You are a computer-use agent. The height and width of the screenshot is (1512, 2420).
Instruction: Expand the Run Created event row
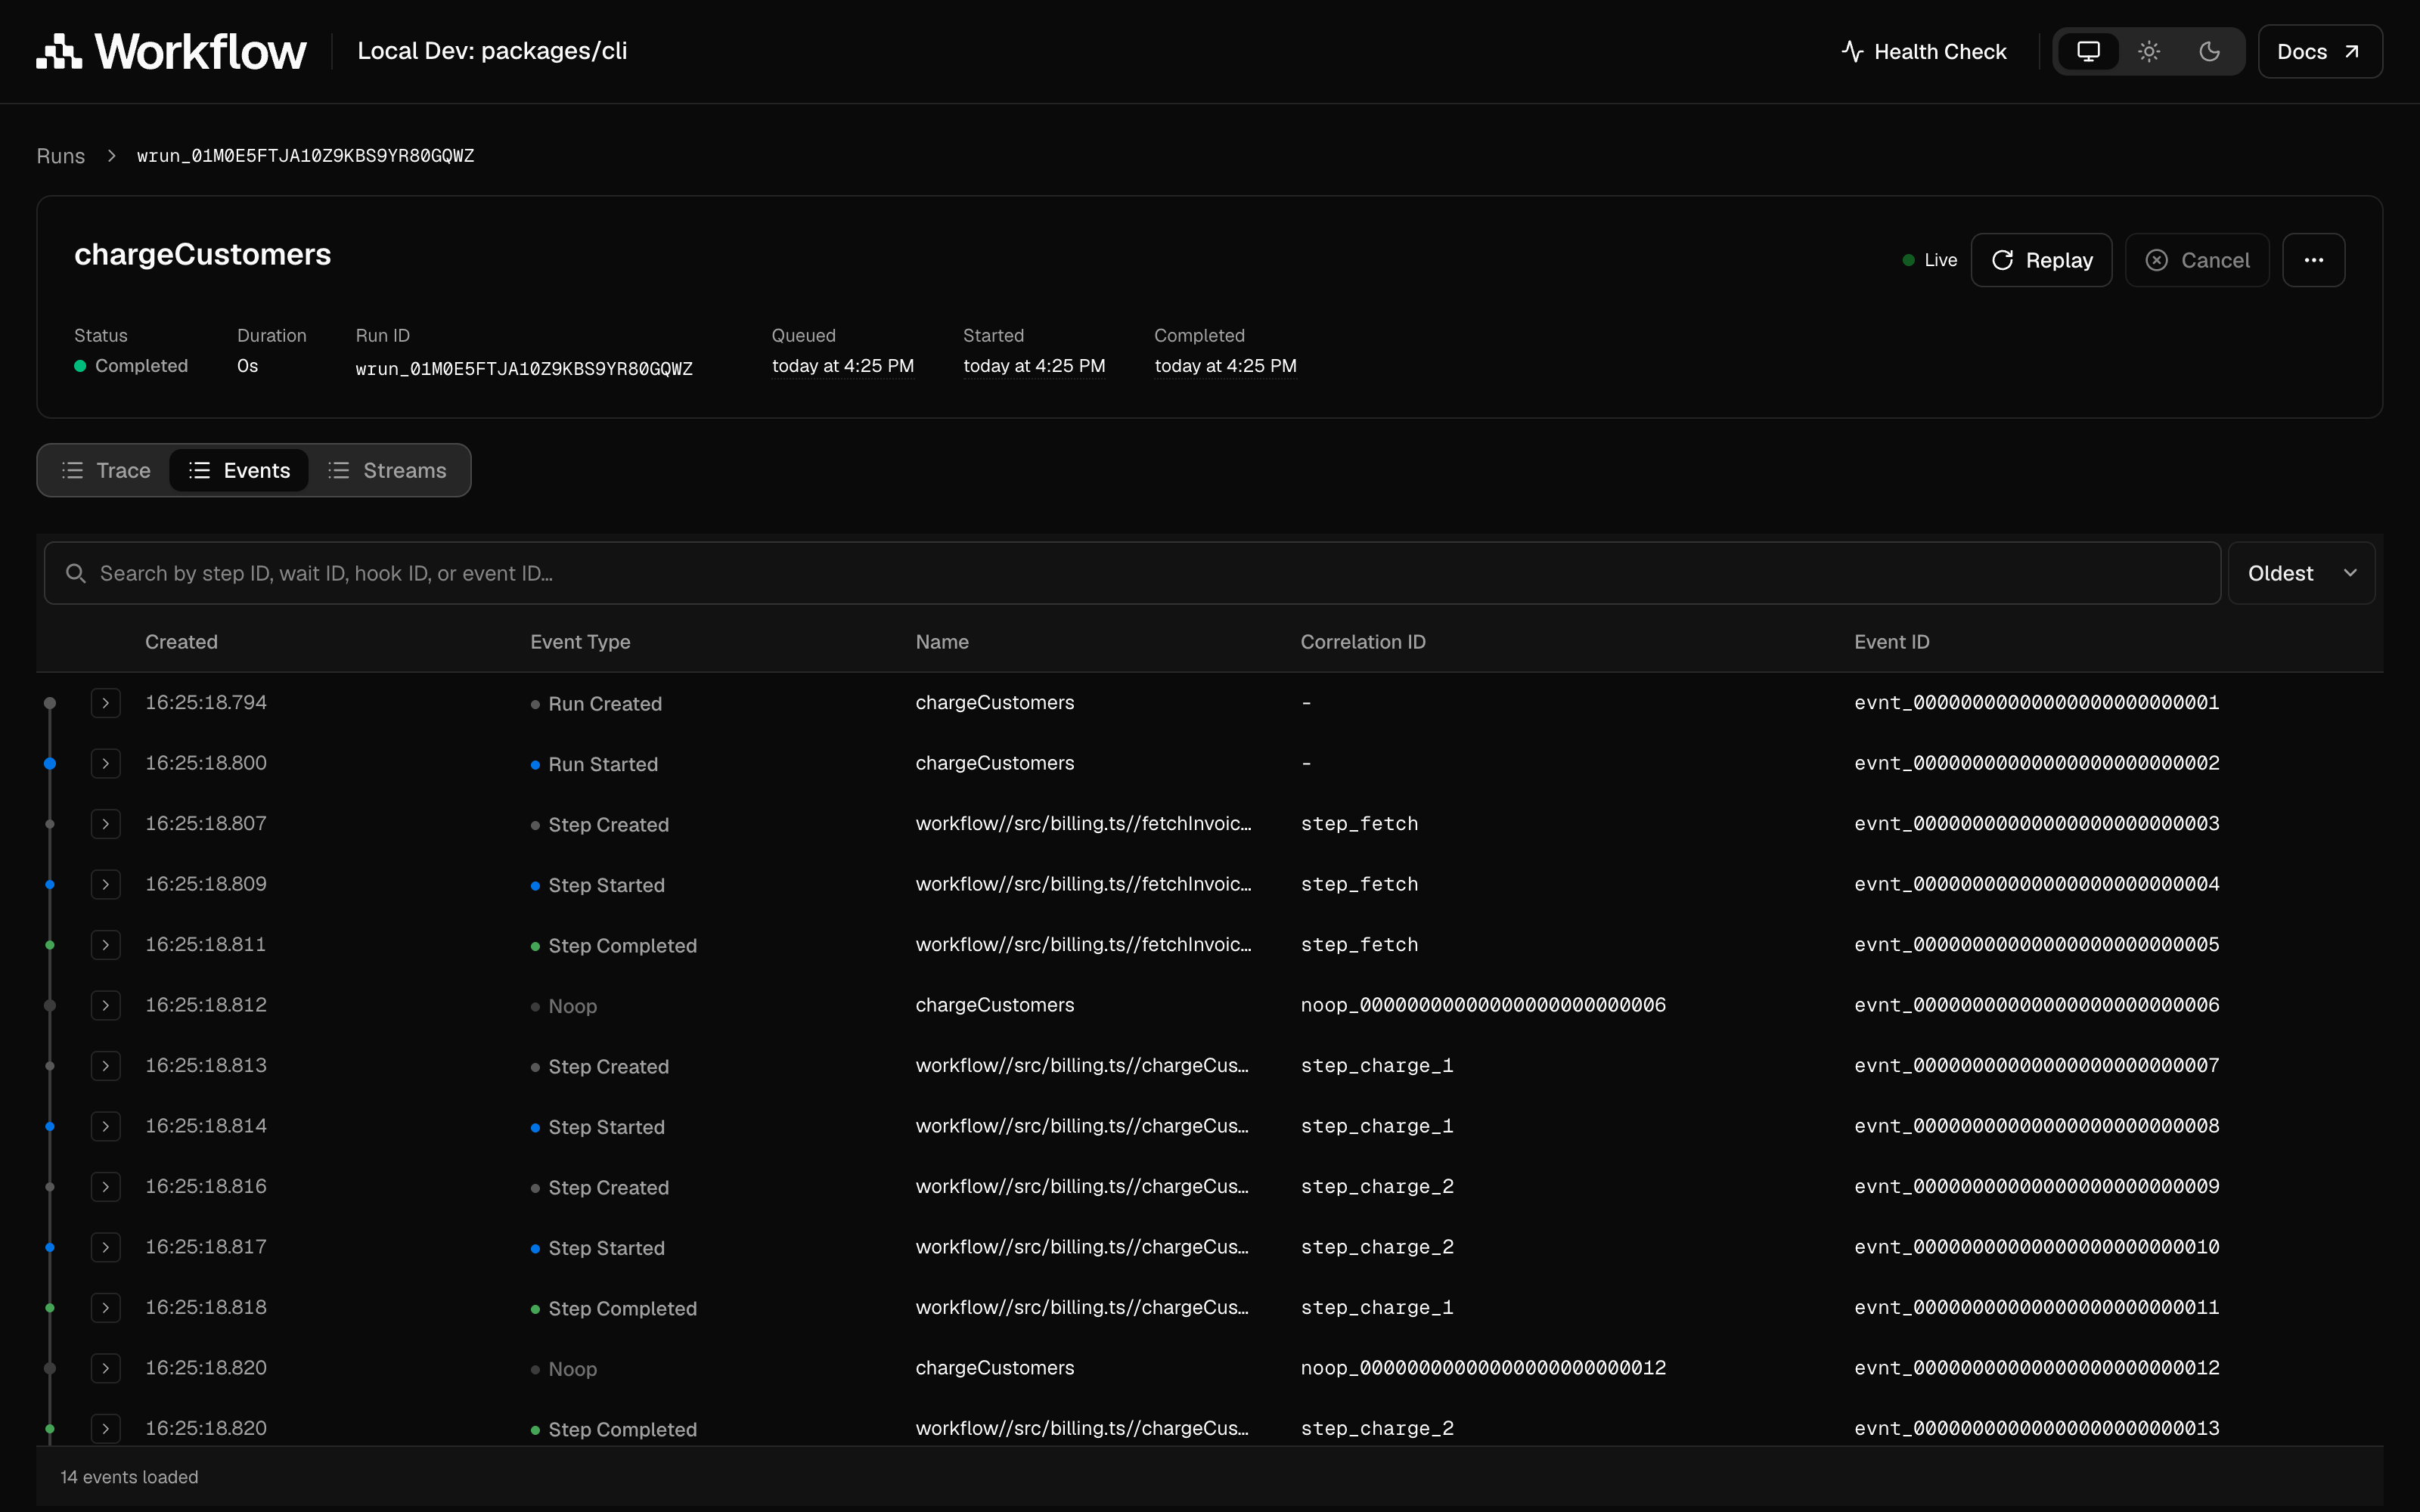tap(105, 703)
